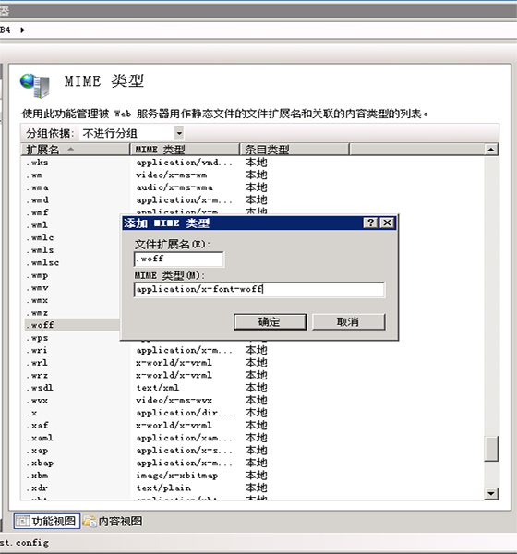Click the MIME Types globe server icon
The width and height of the screenshot is (517, 554).
tap(35, 85)
